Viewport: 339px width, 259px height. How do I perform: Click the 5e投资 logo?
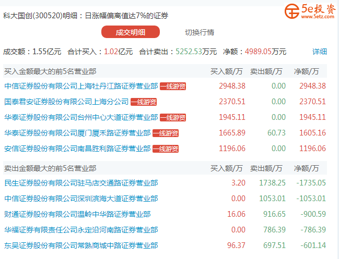click(x=310, y=11)
